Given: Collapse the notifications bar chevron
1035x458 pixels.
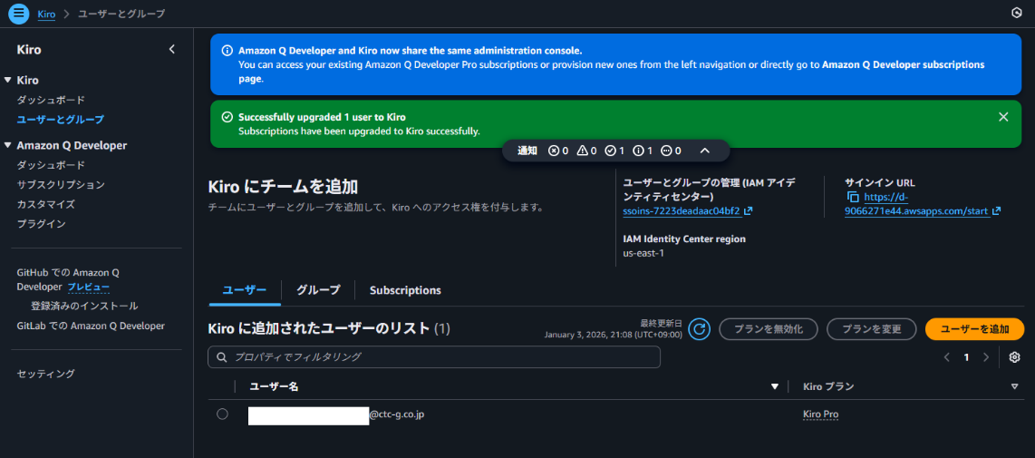Looking at the screenshot, I should pyautogui.click(x=704, y=151).
